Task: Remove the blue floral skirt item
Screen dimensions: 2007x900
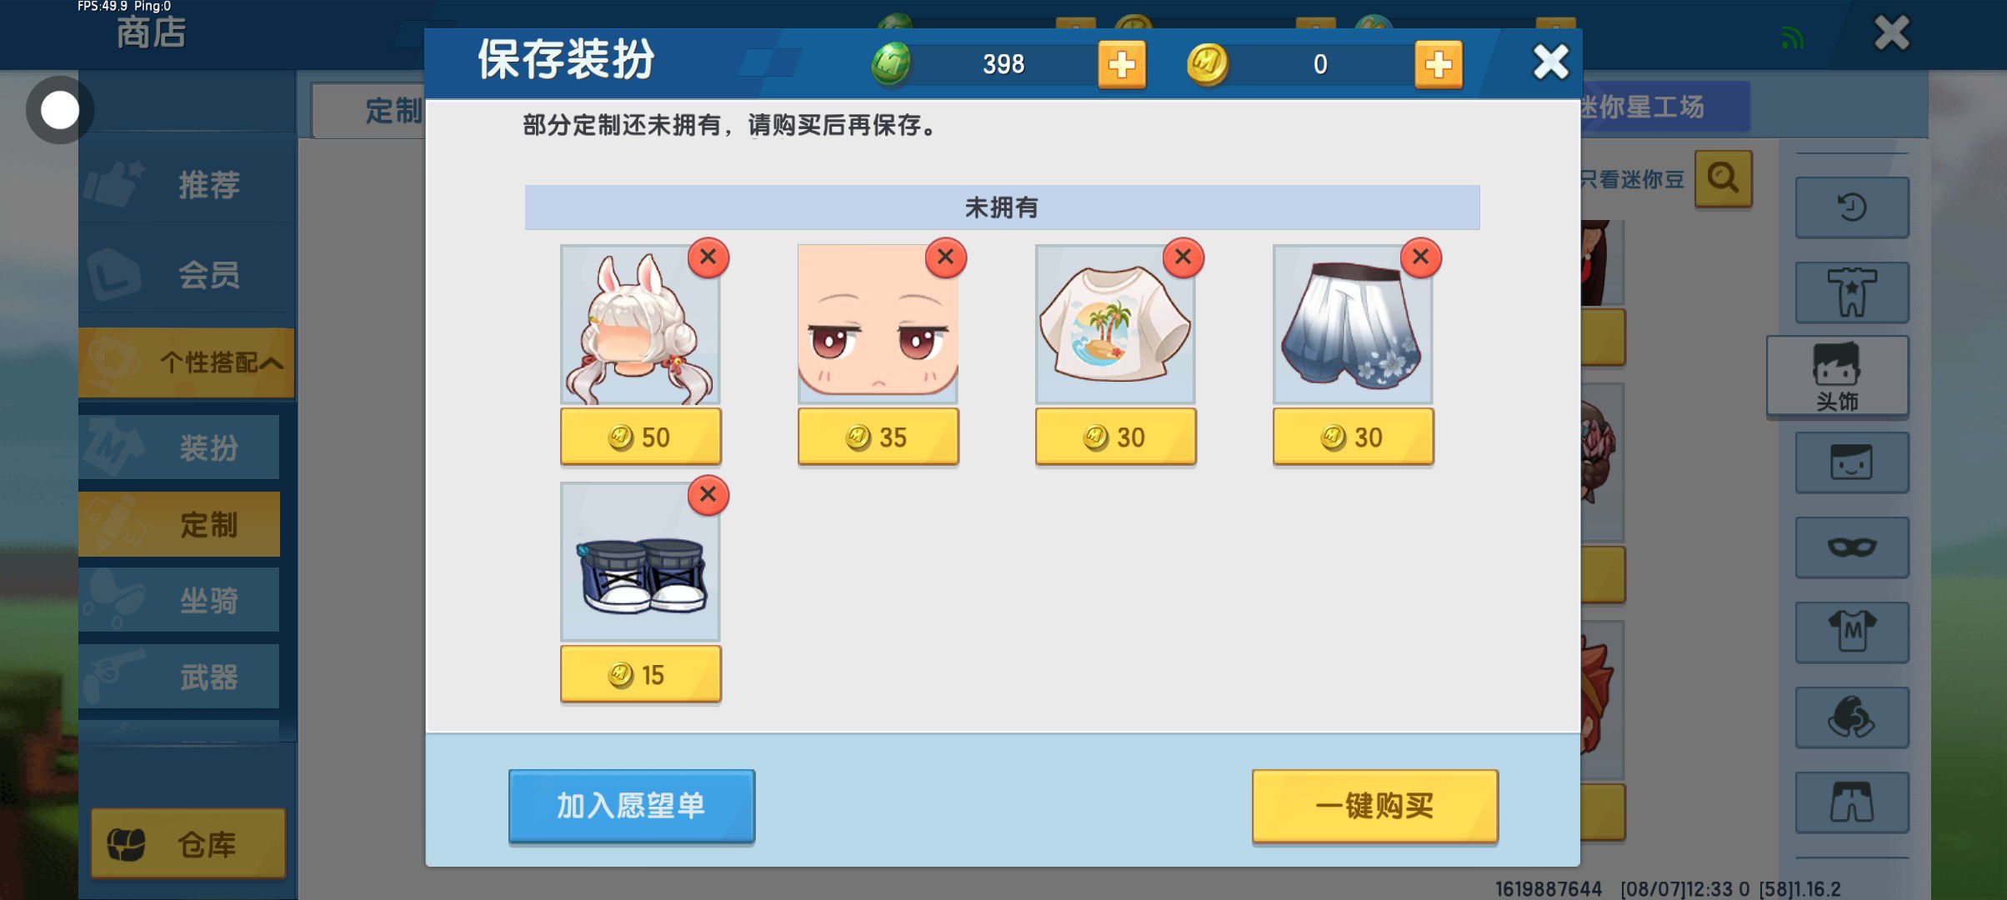Action: pyautogui.click(x=1421, y=257)
